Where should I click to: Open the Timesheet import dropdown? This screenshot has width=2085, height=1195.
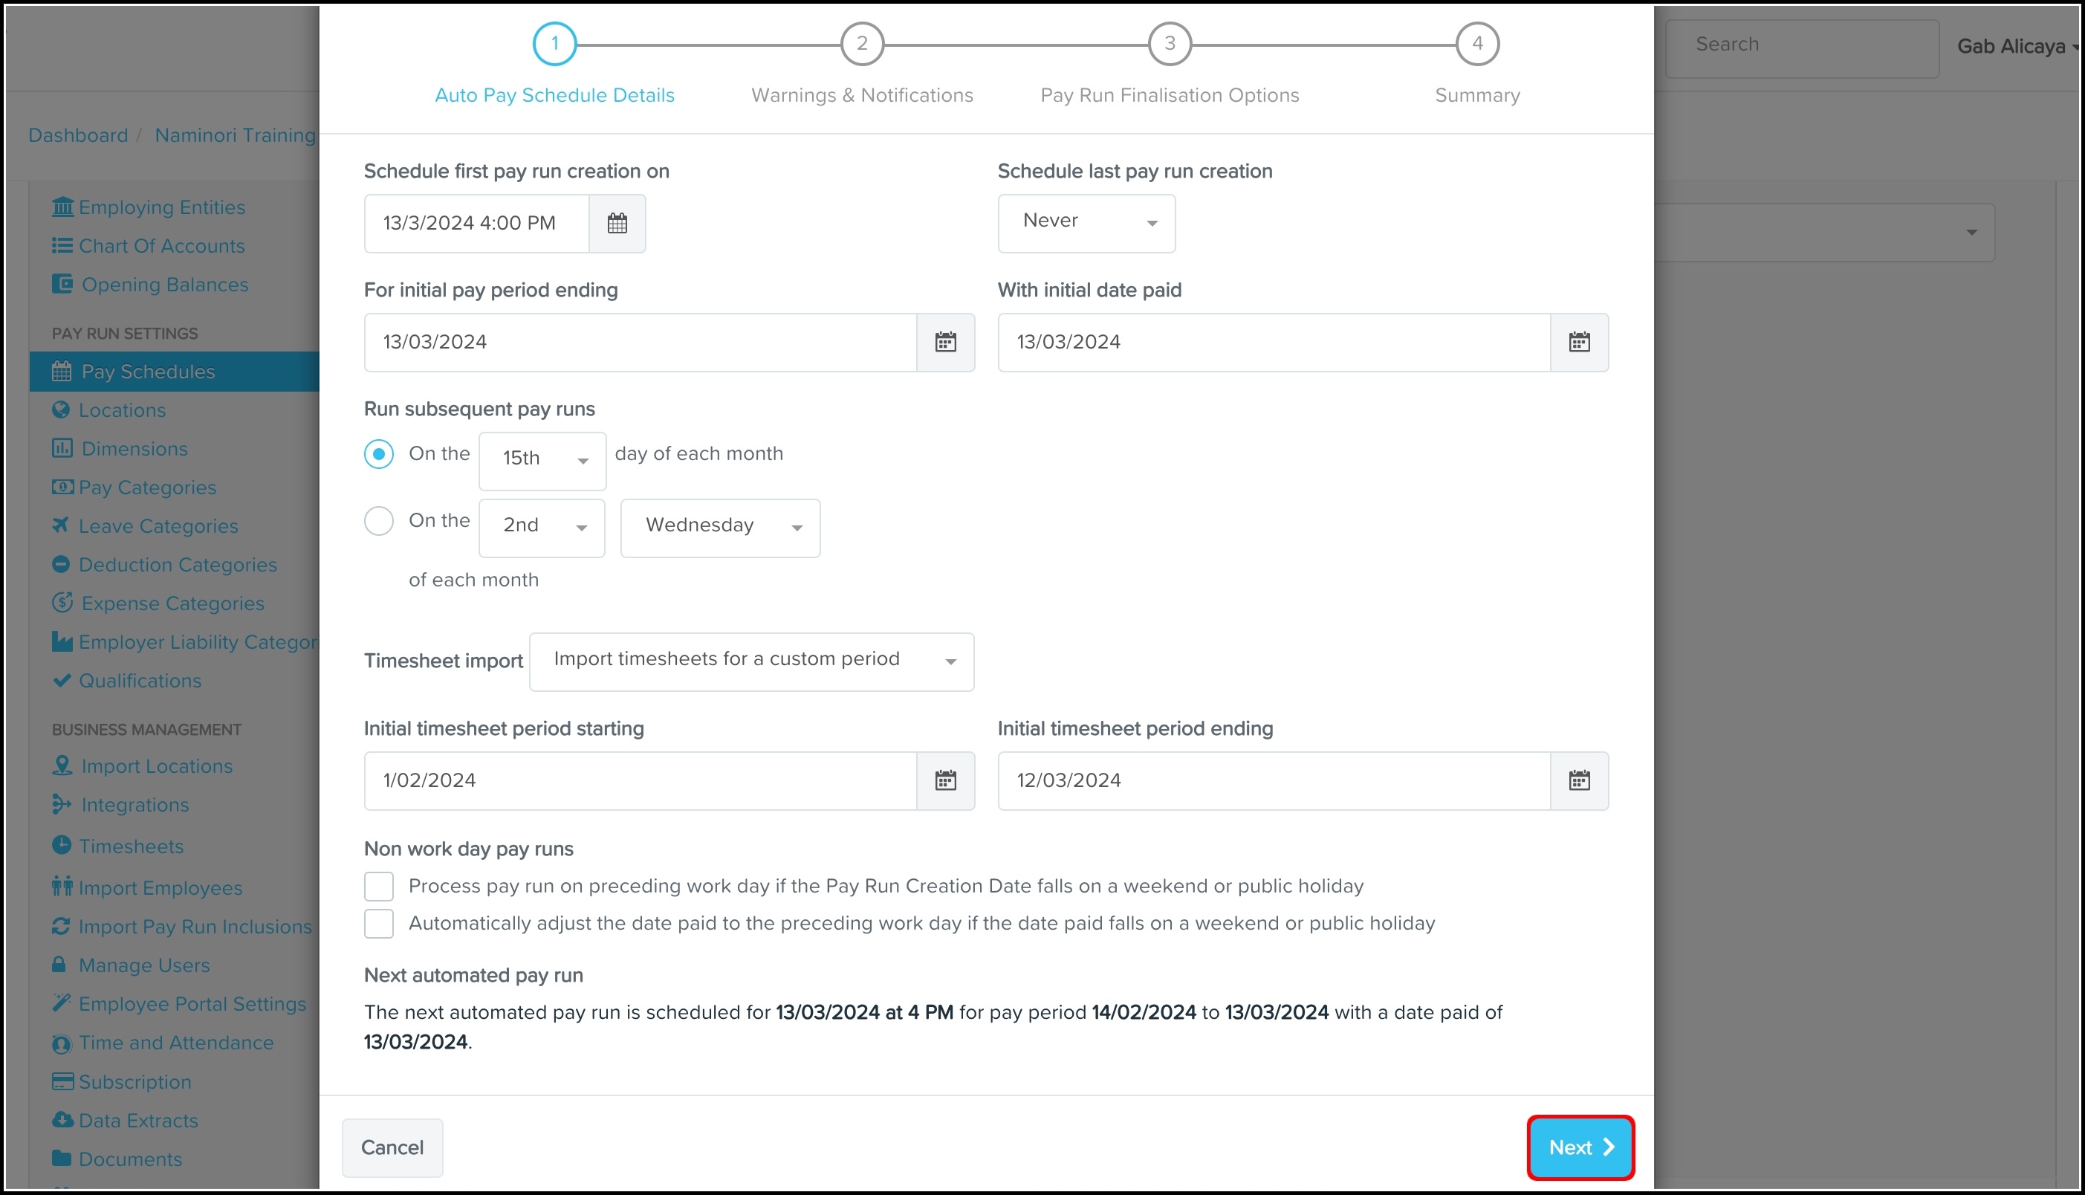(750, 661)
